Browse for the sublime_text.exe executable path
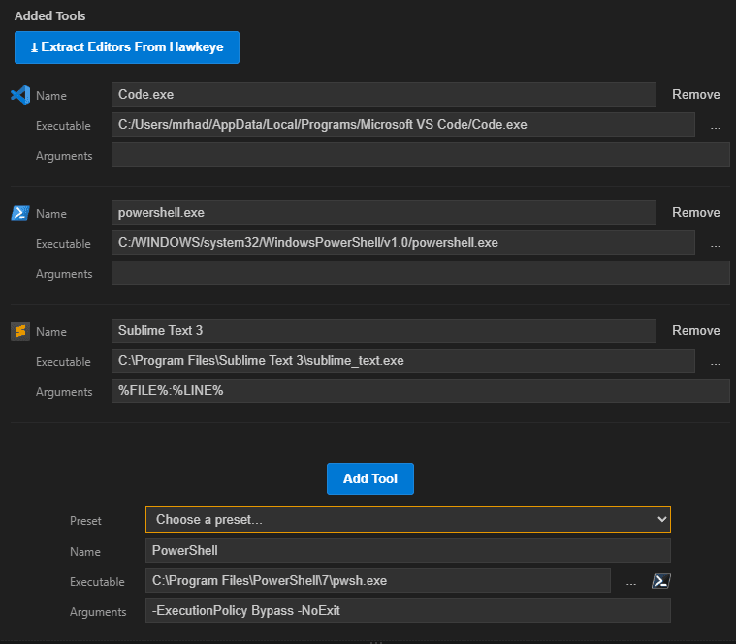736x644 pixels. pos(715,363)
